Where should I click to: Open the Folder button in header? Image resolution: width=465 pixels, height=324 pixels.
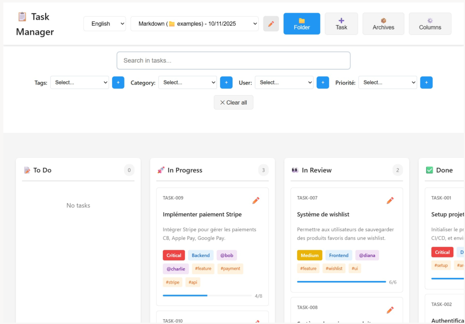click(301, 24)
